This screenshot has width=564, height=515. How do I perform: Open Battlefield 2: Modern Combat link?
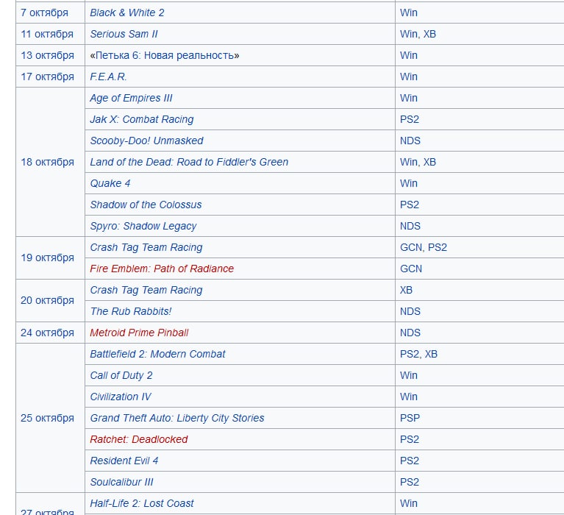point(157,354)
